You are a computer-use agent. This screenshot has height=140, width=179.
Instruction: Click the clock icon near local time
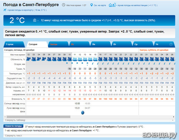tap(64, 5)
